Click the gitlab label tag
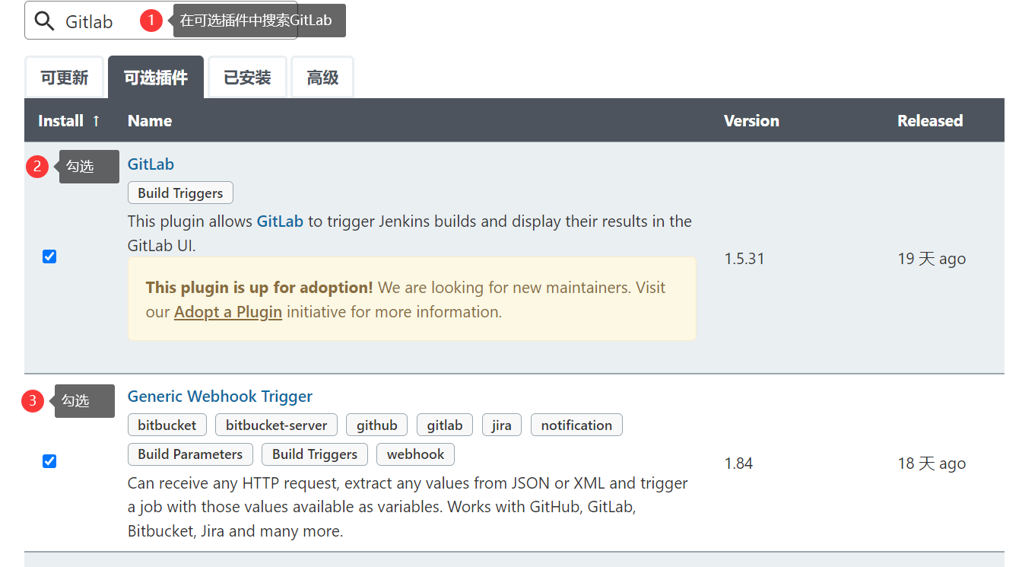 (445, 425)
